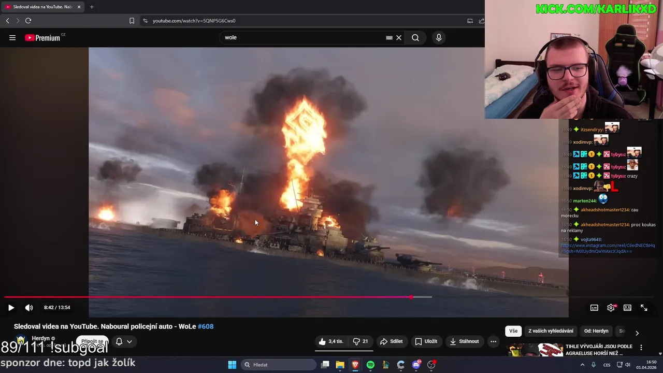
Task: Open File Explorer from the taskbar
Action: pos(340,365)
